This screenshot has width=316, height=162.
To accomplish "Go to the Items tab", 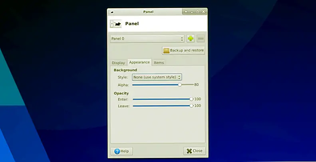I will pos(159,63).
